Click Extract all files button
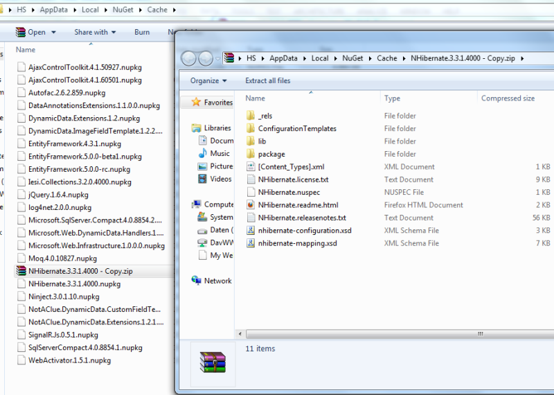Image resolution: width=554 pixels, height=395 pixels. click(268, 80)
